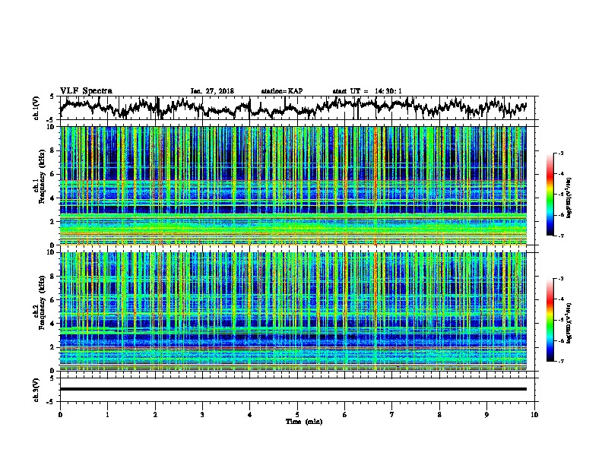Click time axis tick label '5'
This screenshot has height=465, width=602.
297,415
